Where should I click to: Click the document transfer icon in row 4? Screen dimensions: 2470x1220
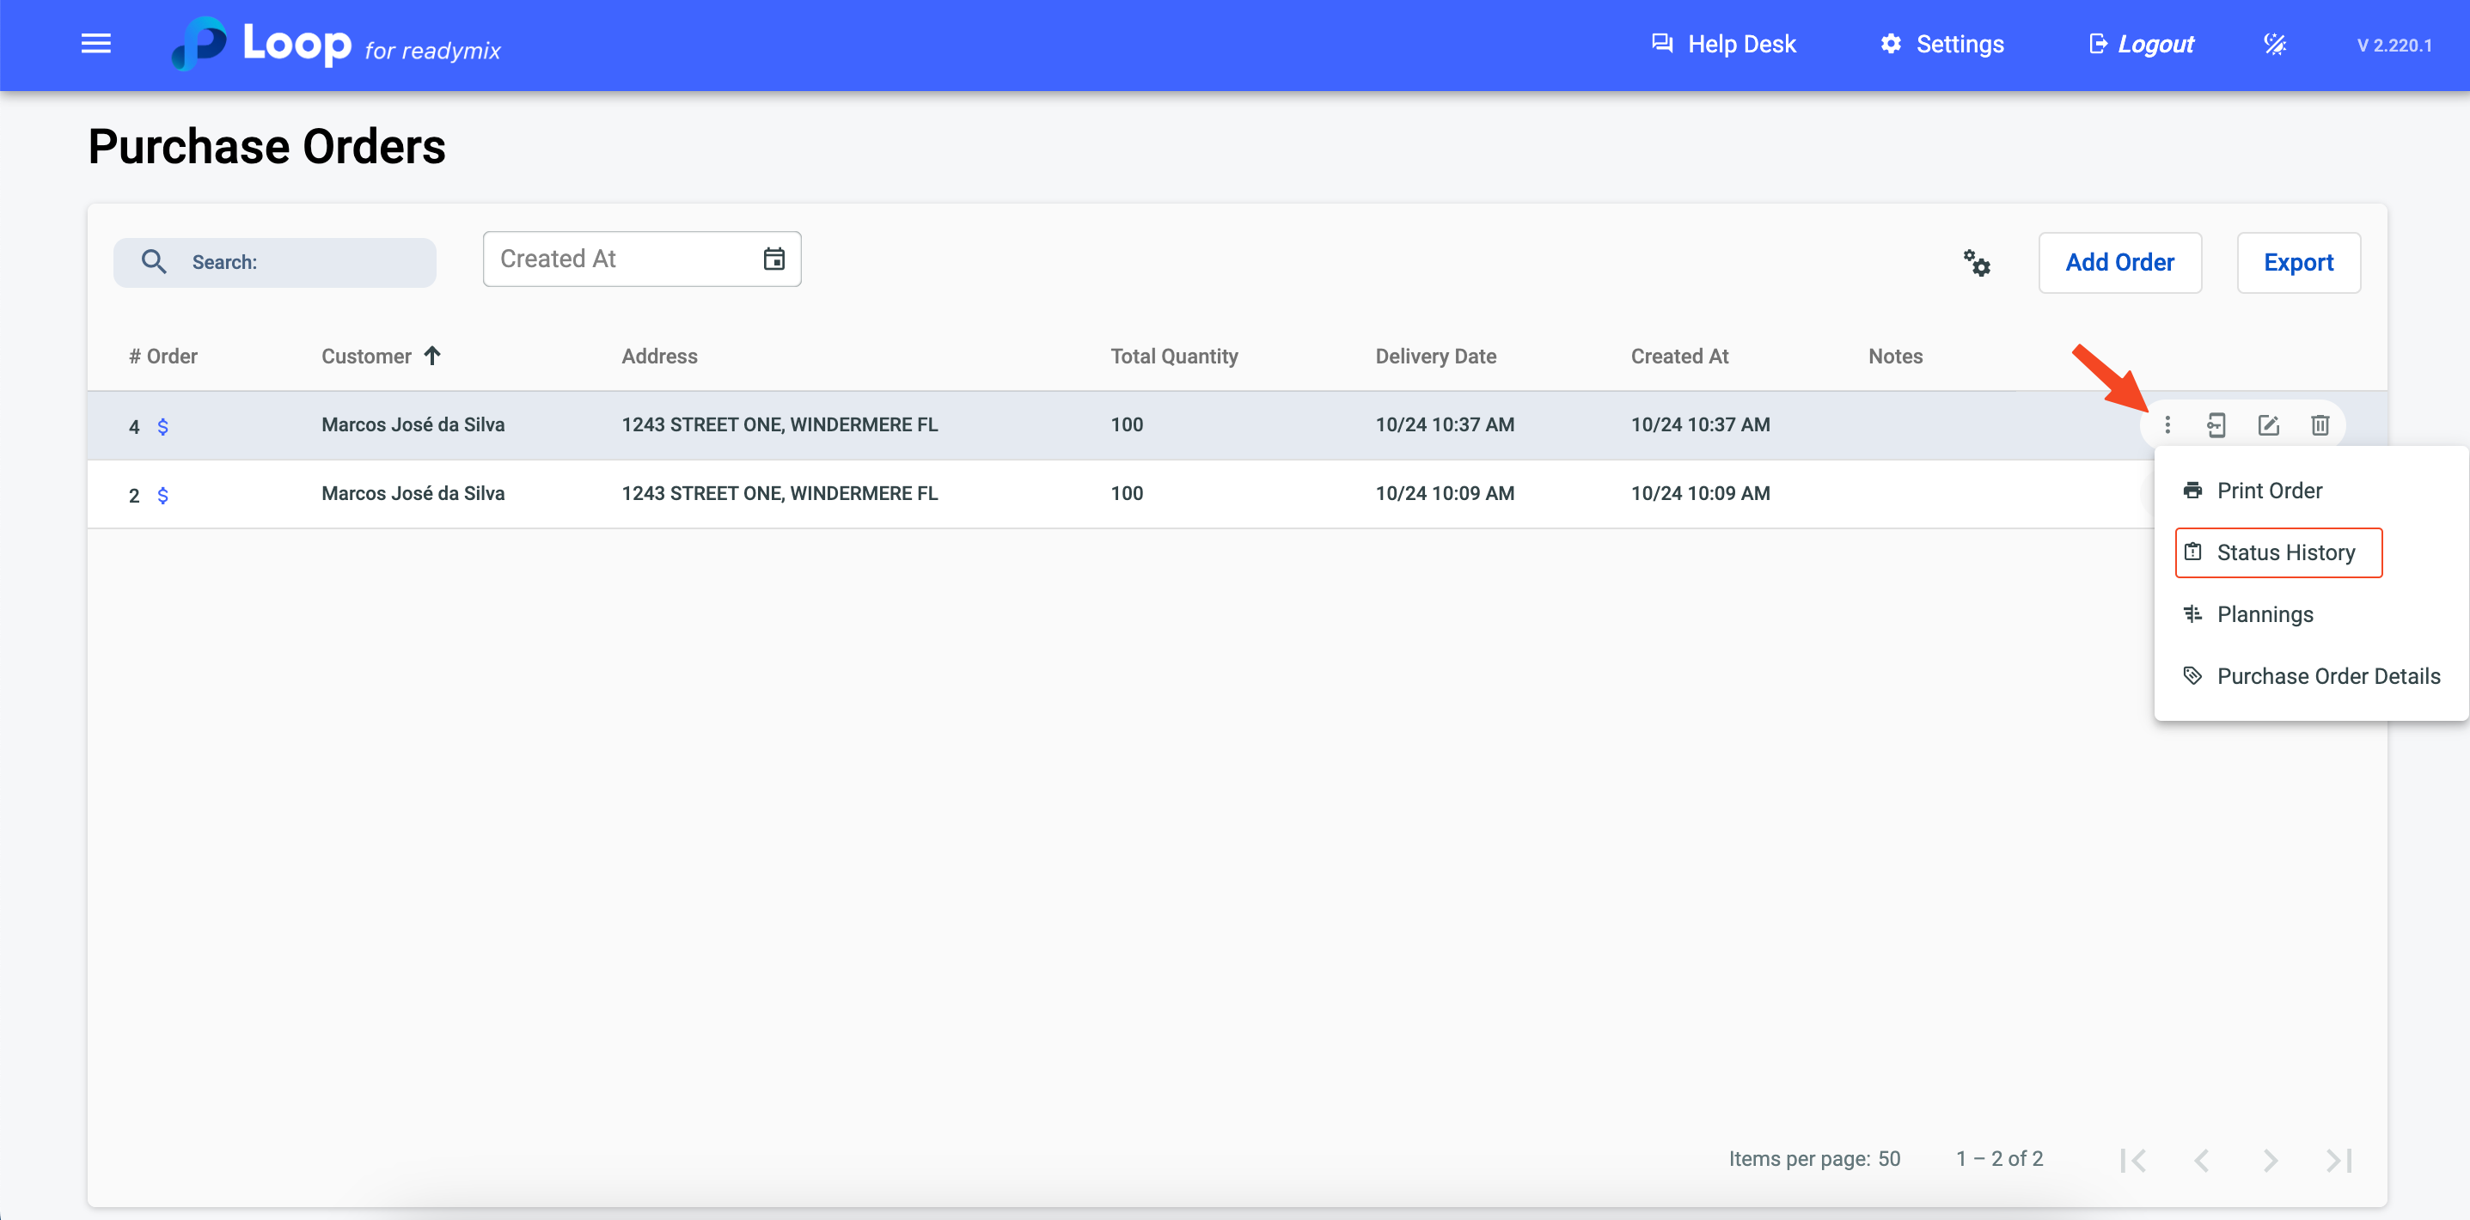click(x=2216, y=424)
